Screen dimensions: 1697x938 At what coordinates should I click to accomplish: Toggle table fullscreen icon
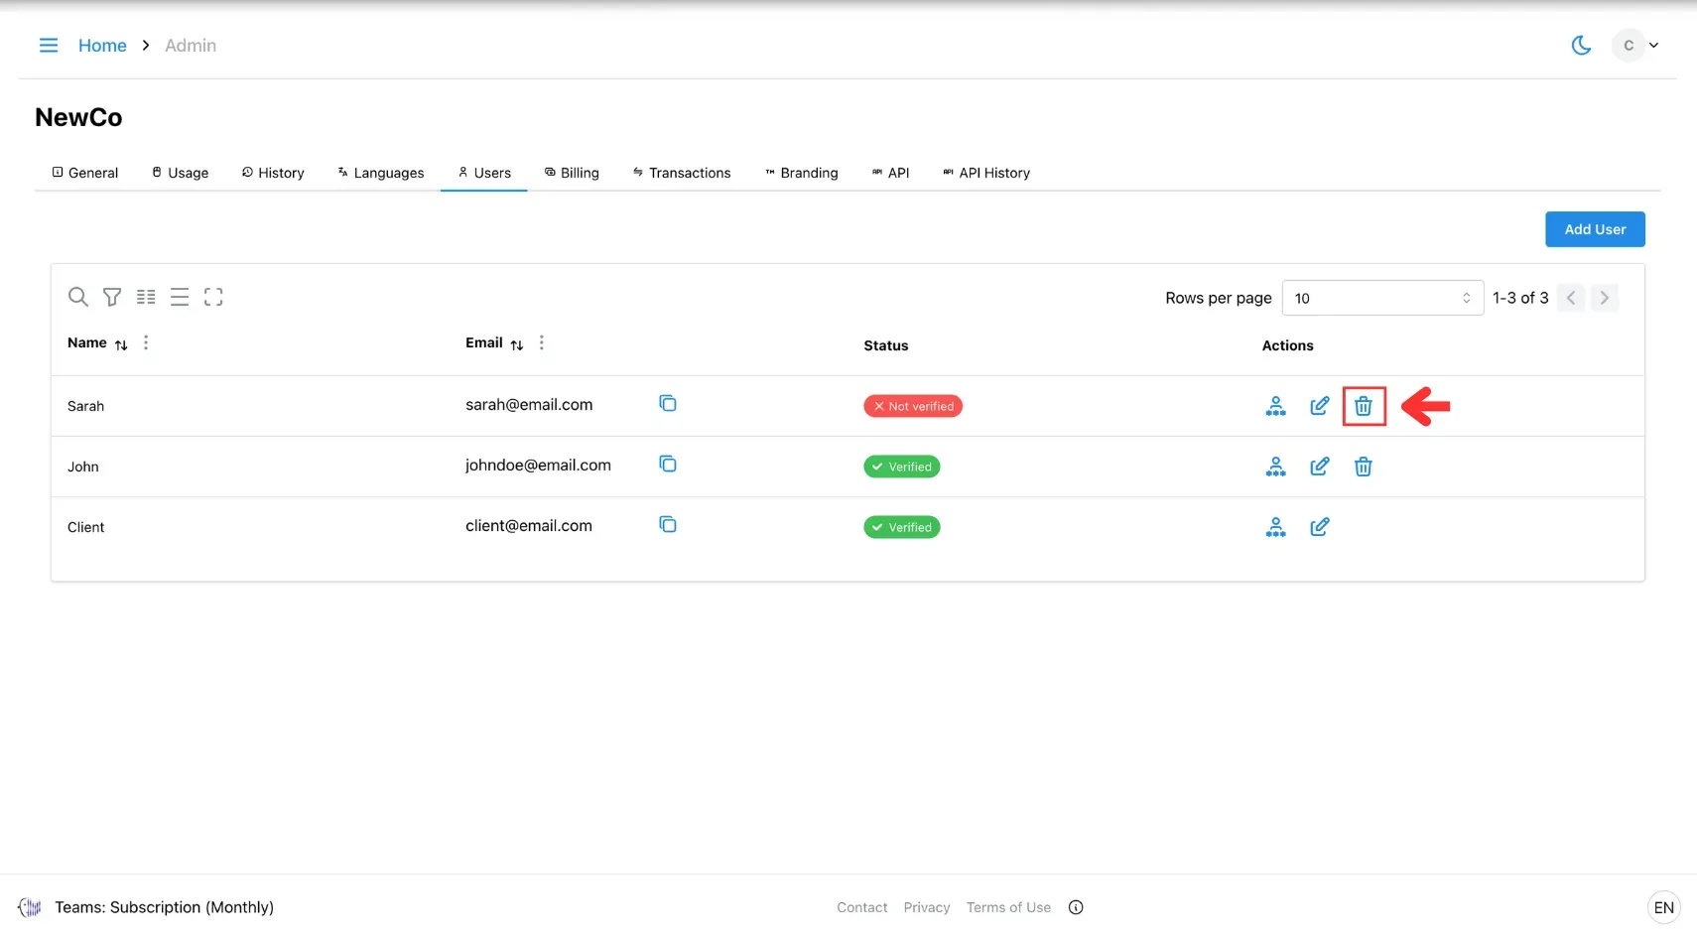(213, 297)
